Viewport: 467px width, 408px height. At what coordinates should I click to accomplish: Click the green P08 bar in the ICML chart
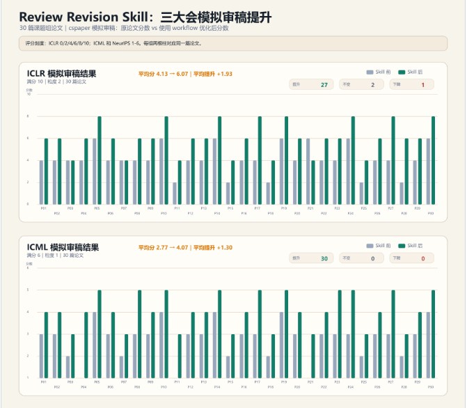tap(139, 334)
